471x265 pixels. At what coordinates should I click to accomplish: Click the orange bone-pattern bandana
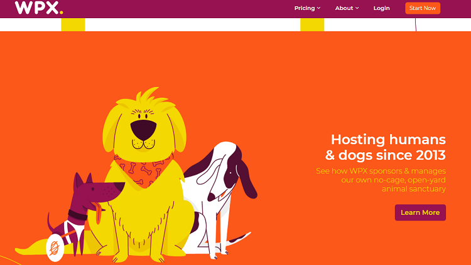[144, 170]
